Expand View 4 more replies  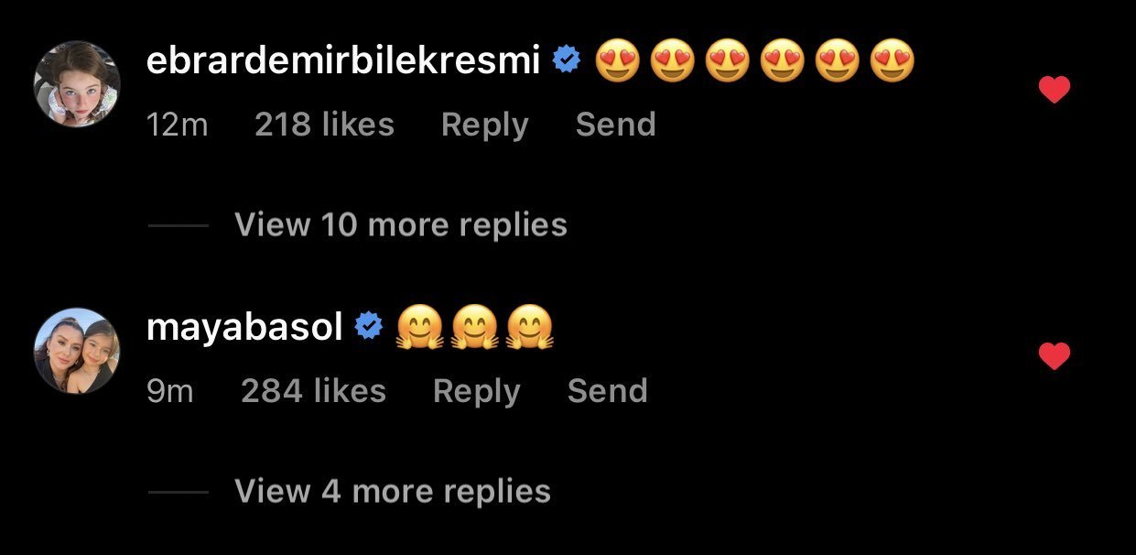click(392, 492)
